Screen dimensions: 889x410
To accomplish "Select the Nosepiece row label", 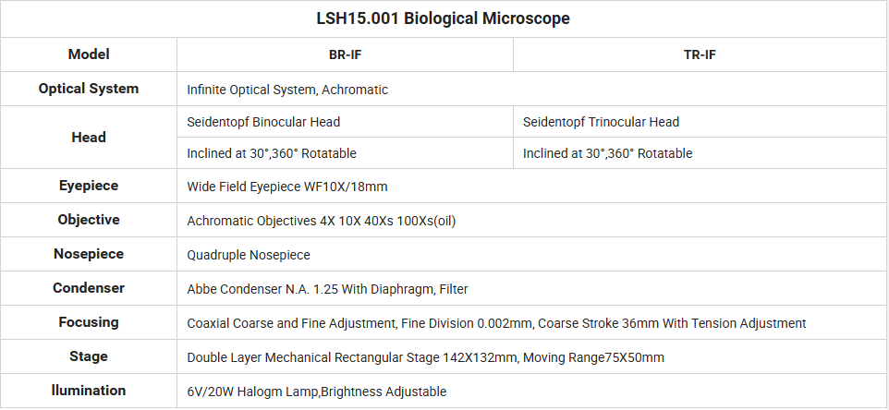I will (89, 254).
